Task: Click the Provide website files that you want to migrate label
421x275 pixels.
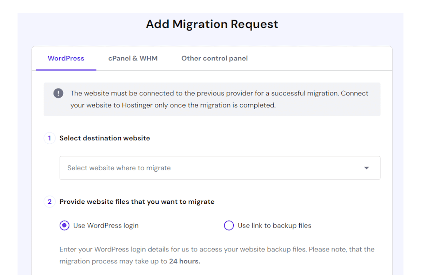Action: tap(137, 202)
